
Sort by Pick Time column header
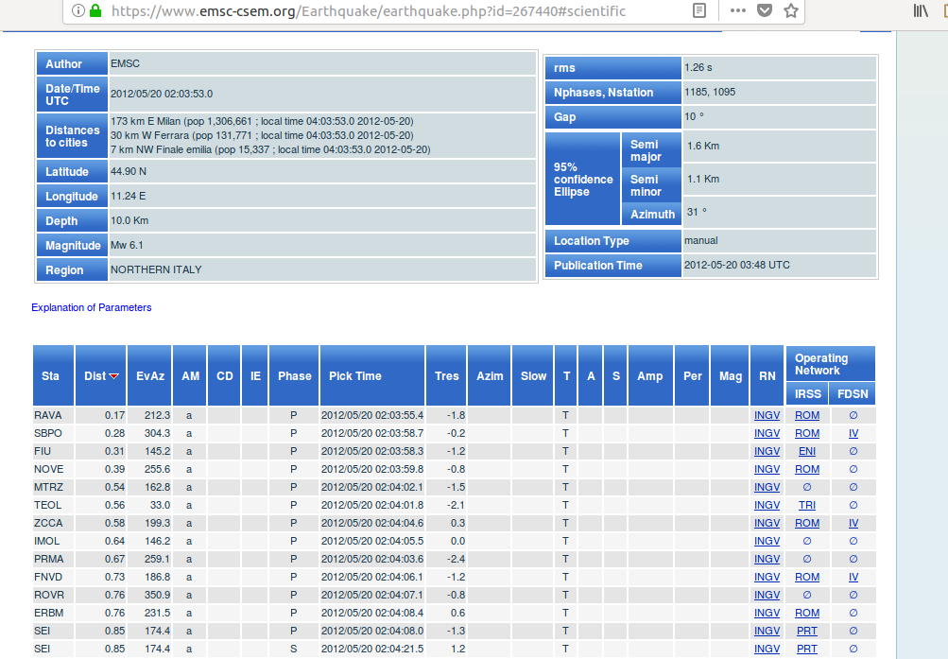coord(355,376)
